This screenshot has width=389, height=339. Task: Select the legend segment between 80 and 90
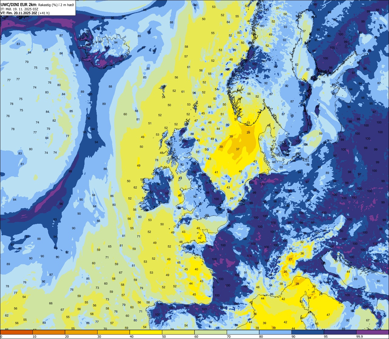(x=275, y=332)
